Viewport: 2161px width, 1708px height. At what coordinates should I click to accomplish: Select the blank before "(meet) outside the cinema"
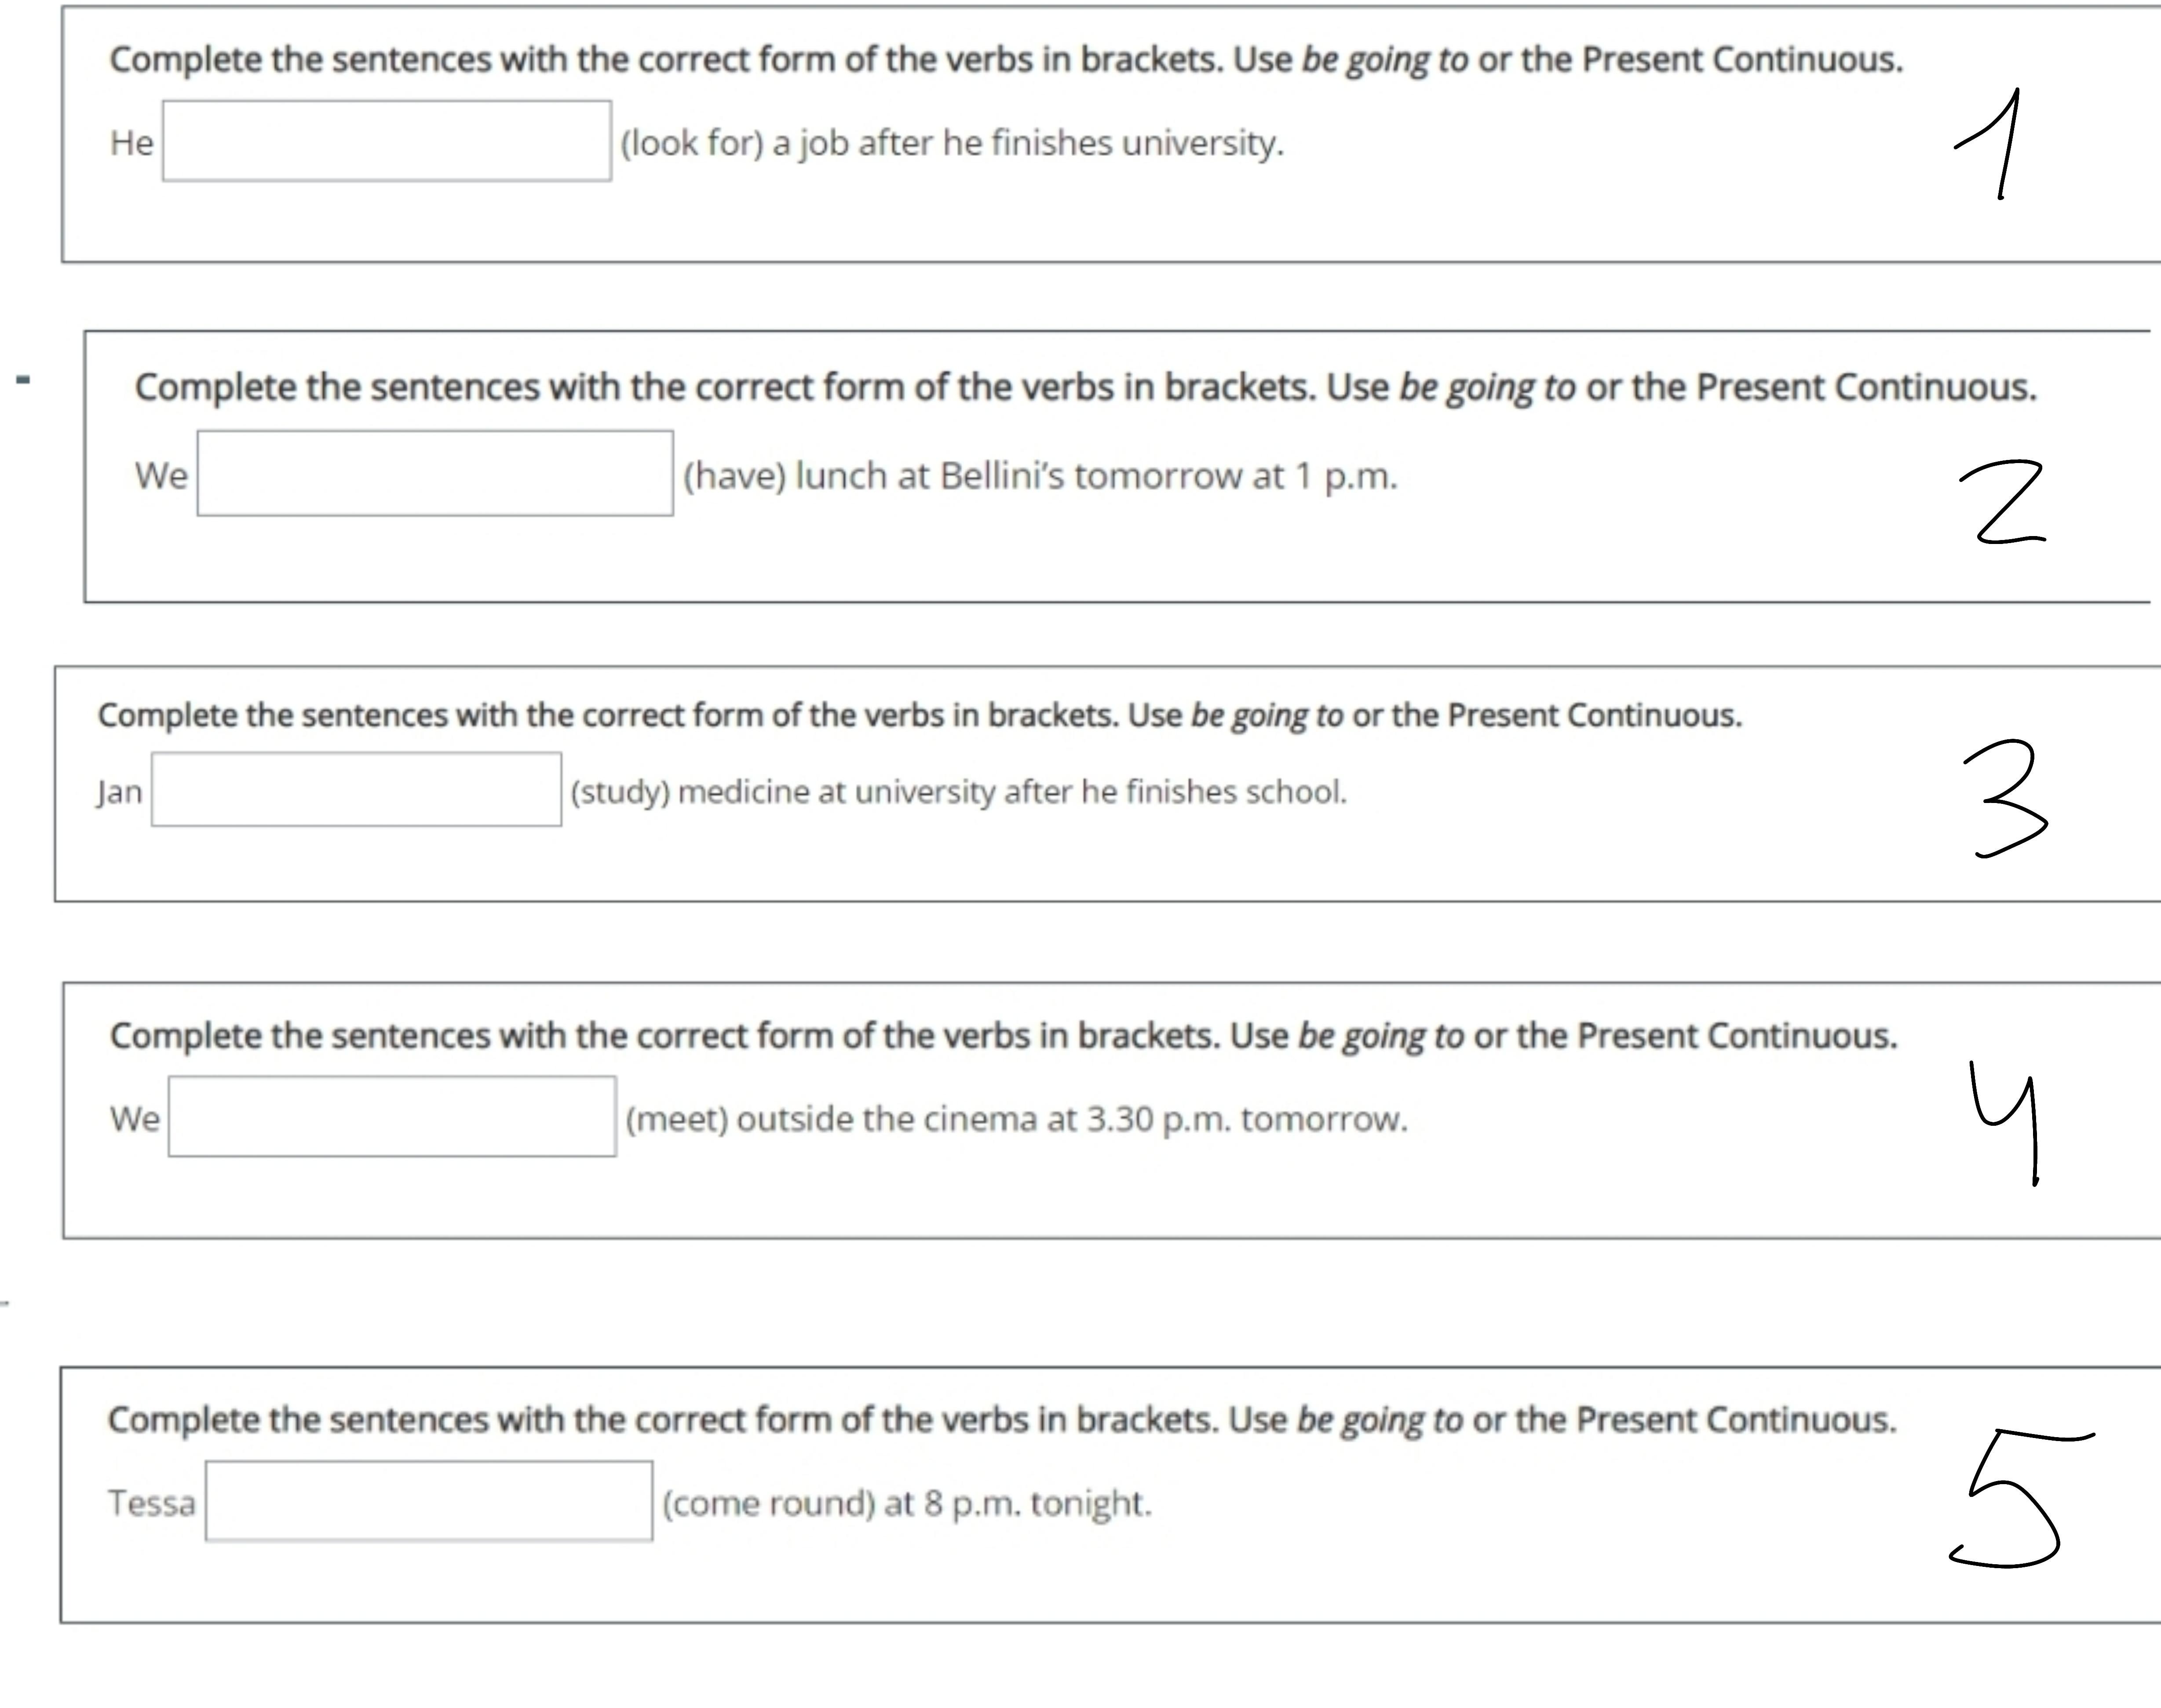tap(392, 1117)
